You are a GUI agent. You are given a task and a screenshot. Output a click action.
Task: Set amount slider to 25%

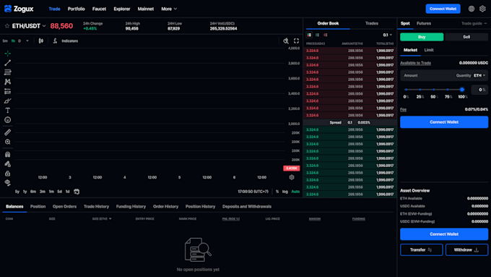[x=420, y=90]
